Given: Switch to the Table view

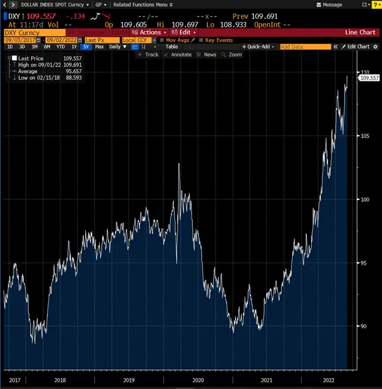Looking at the screenshot, I should click(x=171, y=46).
